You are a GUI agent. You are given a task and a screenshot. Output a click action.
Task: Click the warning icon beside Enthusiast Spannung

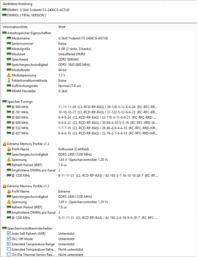point(9,159)
